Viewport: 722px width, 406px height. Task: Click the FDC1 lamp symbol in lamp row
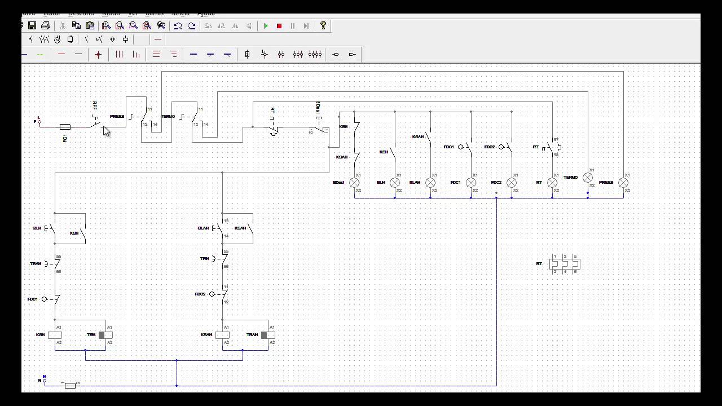(x=471, y=183)
